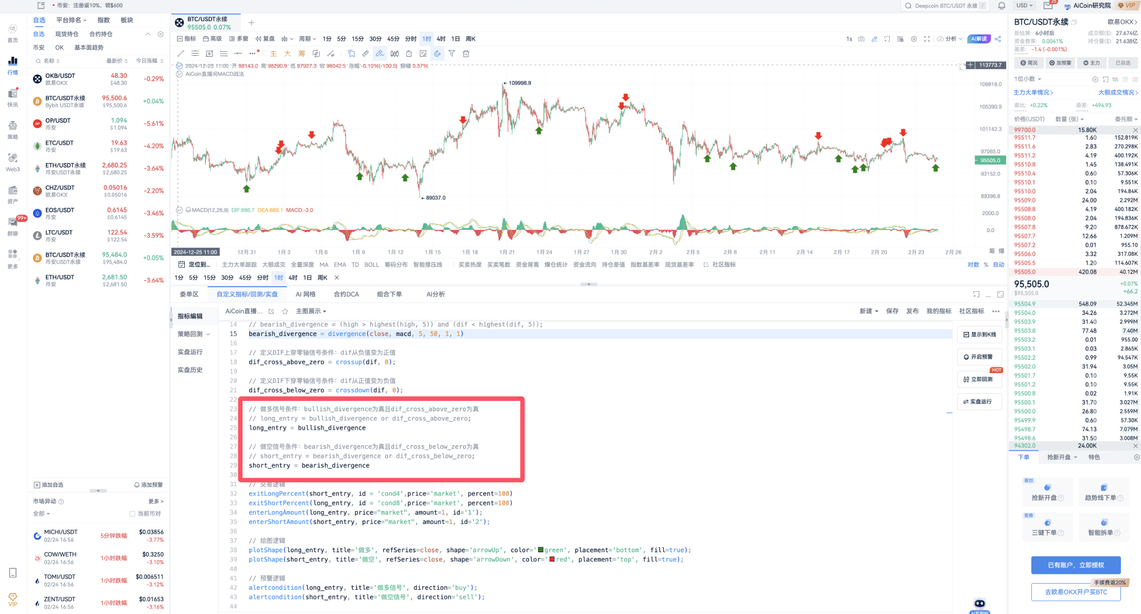The height and width of the screenshot is (614, 1141).
Task: Click the AI解读 button
Action: point(979,39)
